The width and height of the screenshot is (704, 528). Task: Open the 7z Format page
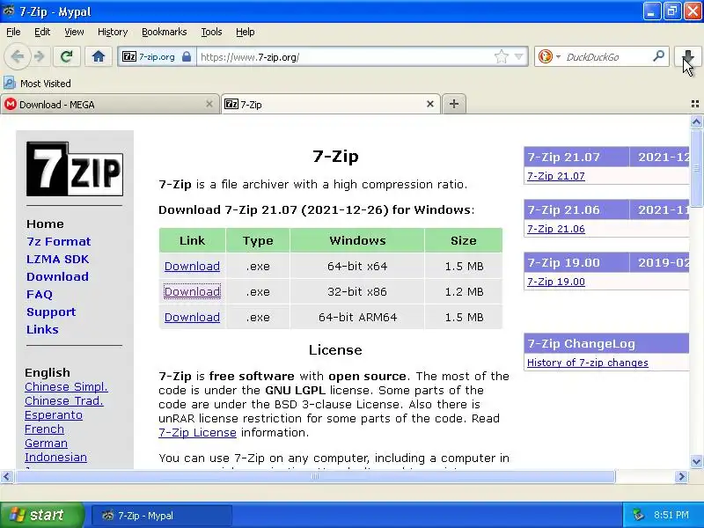pos(58,241)
